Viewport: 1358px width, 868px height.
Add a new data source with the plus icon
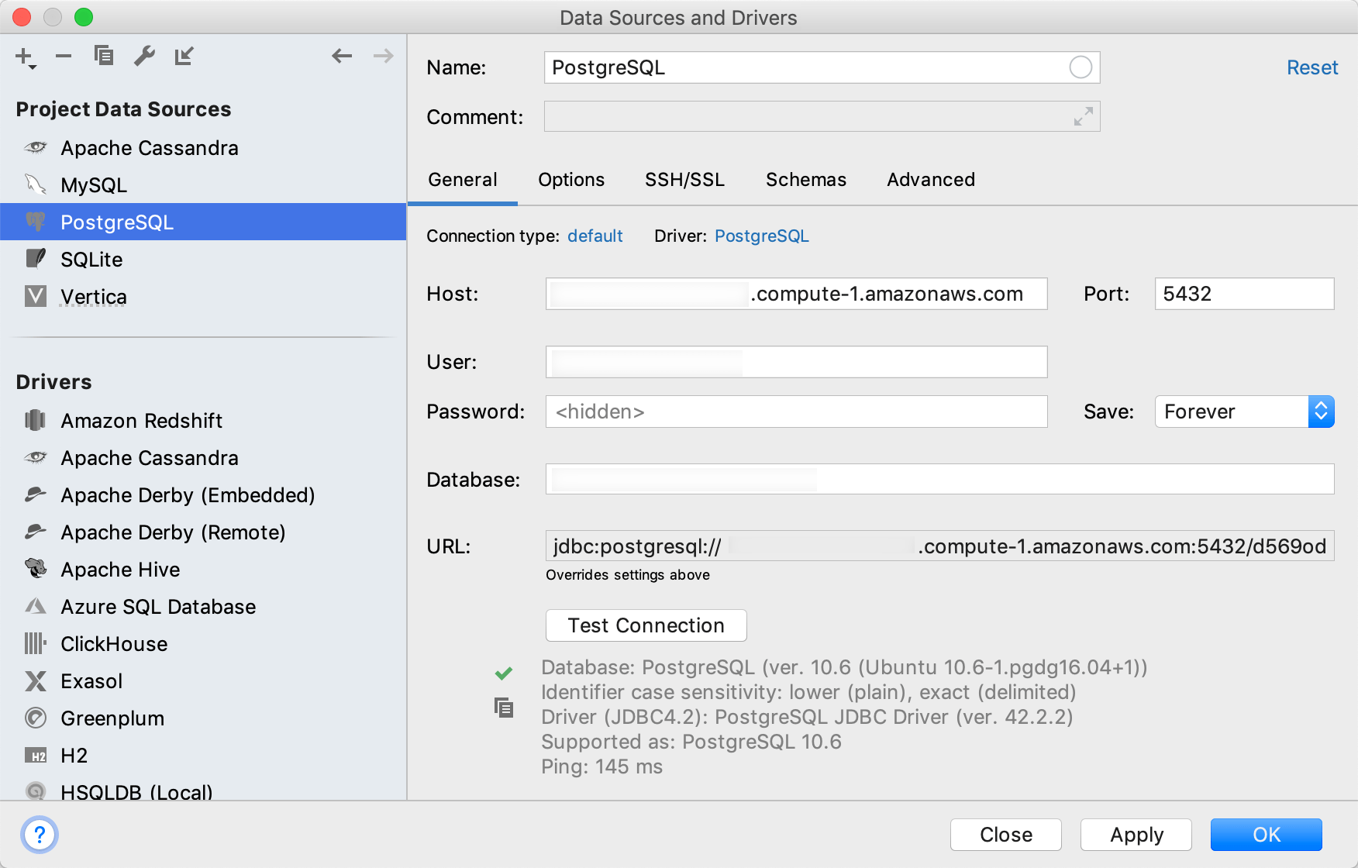pos(23,56)
